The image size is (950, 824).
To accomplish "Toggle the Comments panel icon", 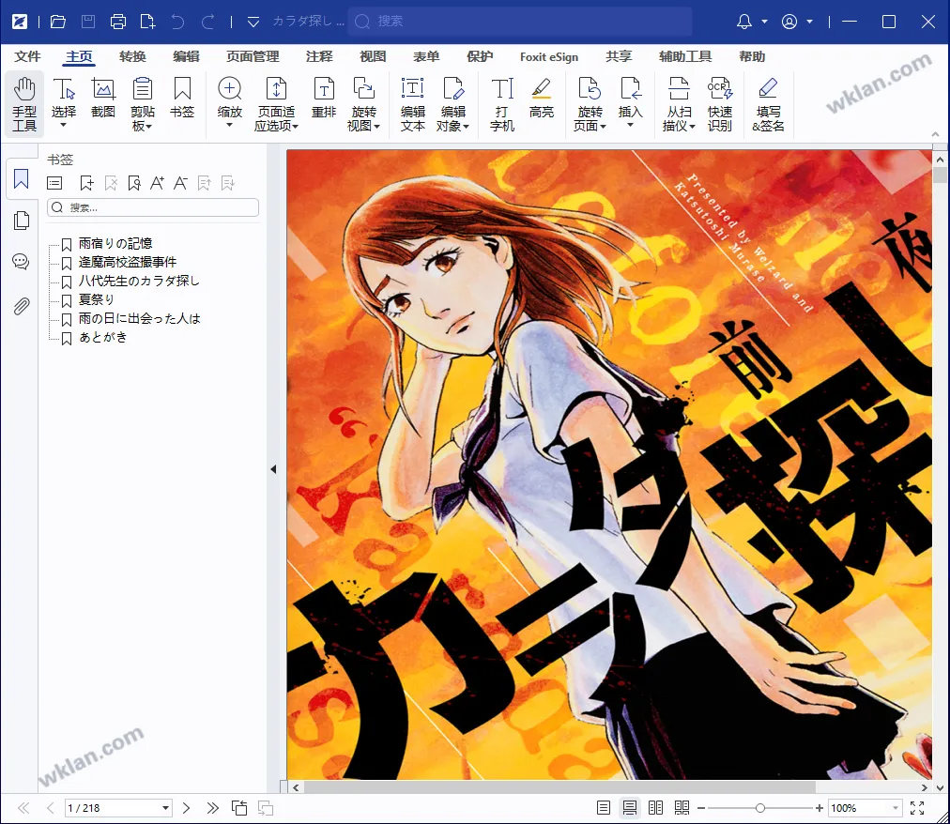I will click(x=21, y=262).
